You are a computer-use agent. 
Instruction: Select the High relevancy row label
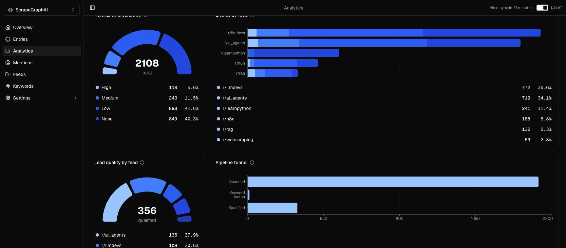click(x=106, y=87)
